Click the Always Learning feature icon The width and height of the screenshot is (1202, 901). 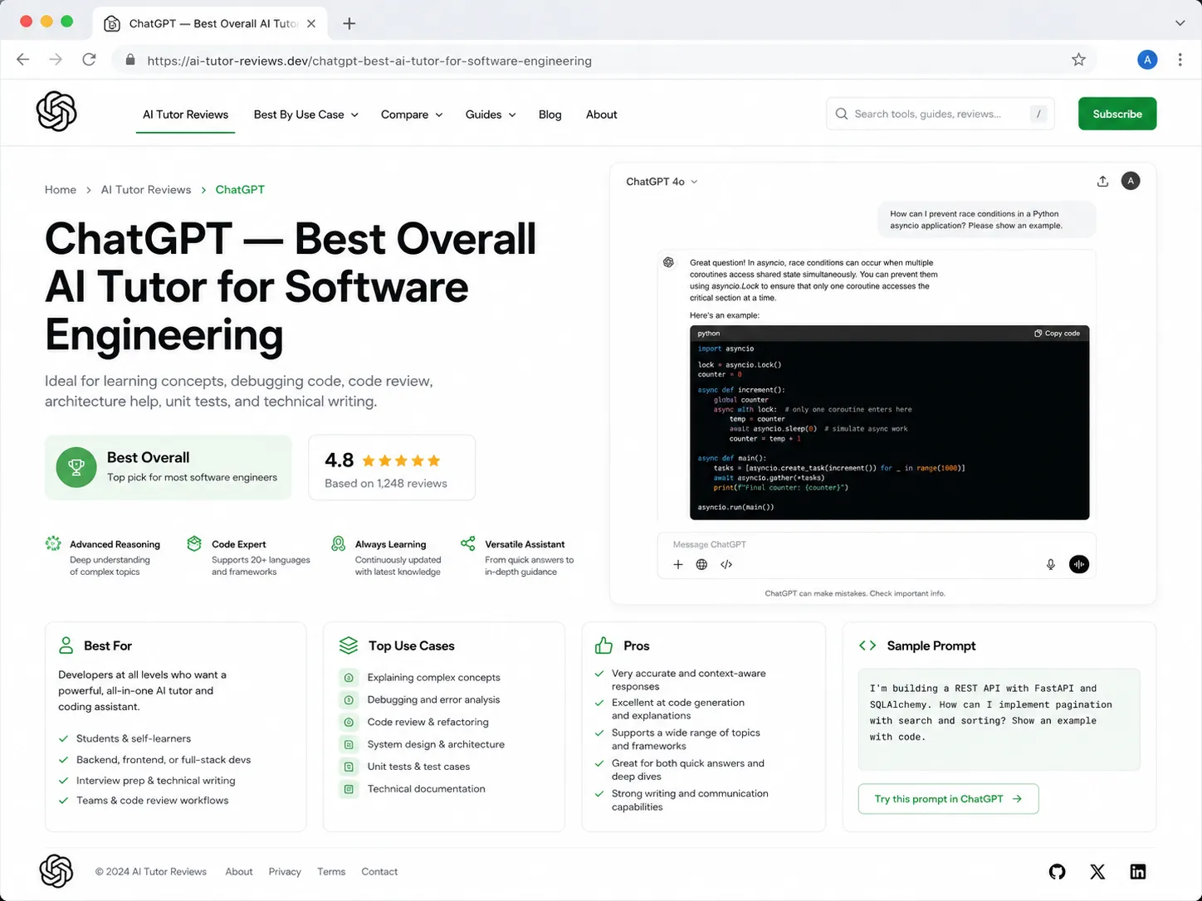(338, 543)
